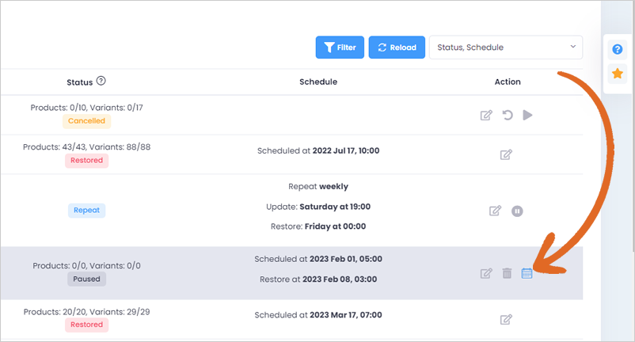Edit the task scheduled 2023 Mar 17
The image size is (635, 342).
(x=506, y=320)
